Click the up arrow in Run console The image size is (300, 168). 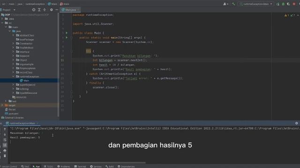(x=5, y=129)
